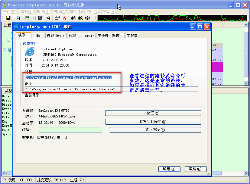The width and height of the screenshot is (250, 184).
Task: Click the highlighted 路径 path field
Action: [x=112, y=77]
